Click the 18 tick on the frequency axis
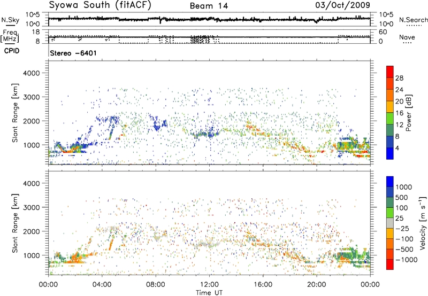The height and width of the screenshot is (296, 428). (36, 32)
